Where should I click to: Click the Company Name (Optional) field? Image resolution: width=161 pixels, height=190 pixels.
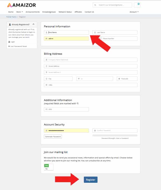coord(91,60)
